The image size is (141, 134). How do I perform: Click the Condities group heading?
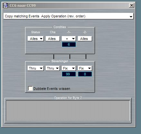(x=60, y=27)
